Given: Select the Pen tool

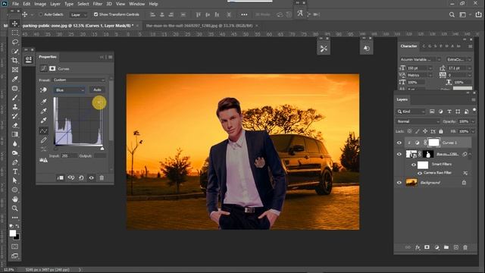Looking at the screenshot, I should [x=15, y=162].
